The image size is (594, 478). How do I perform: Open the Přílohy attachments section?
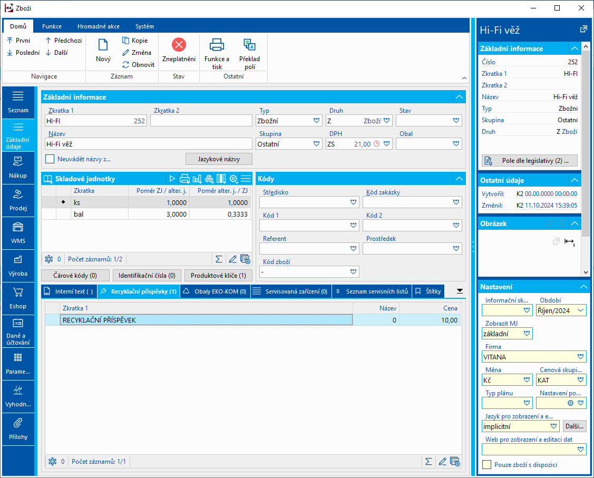pyautogui.click(x=18, y=428)
